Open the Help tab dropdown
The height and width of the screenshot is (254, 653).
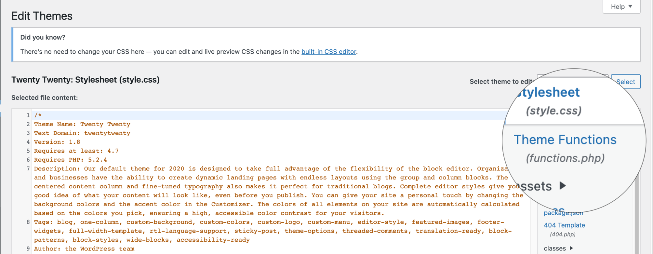click(x=621, y=7)
